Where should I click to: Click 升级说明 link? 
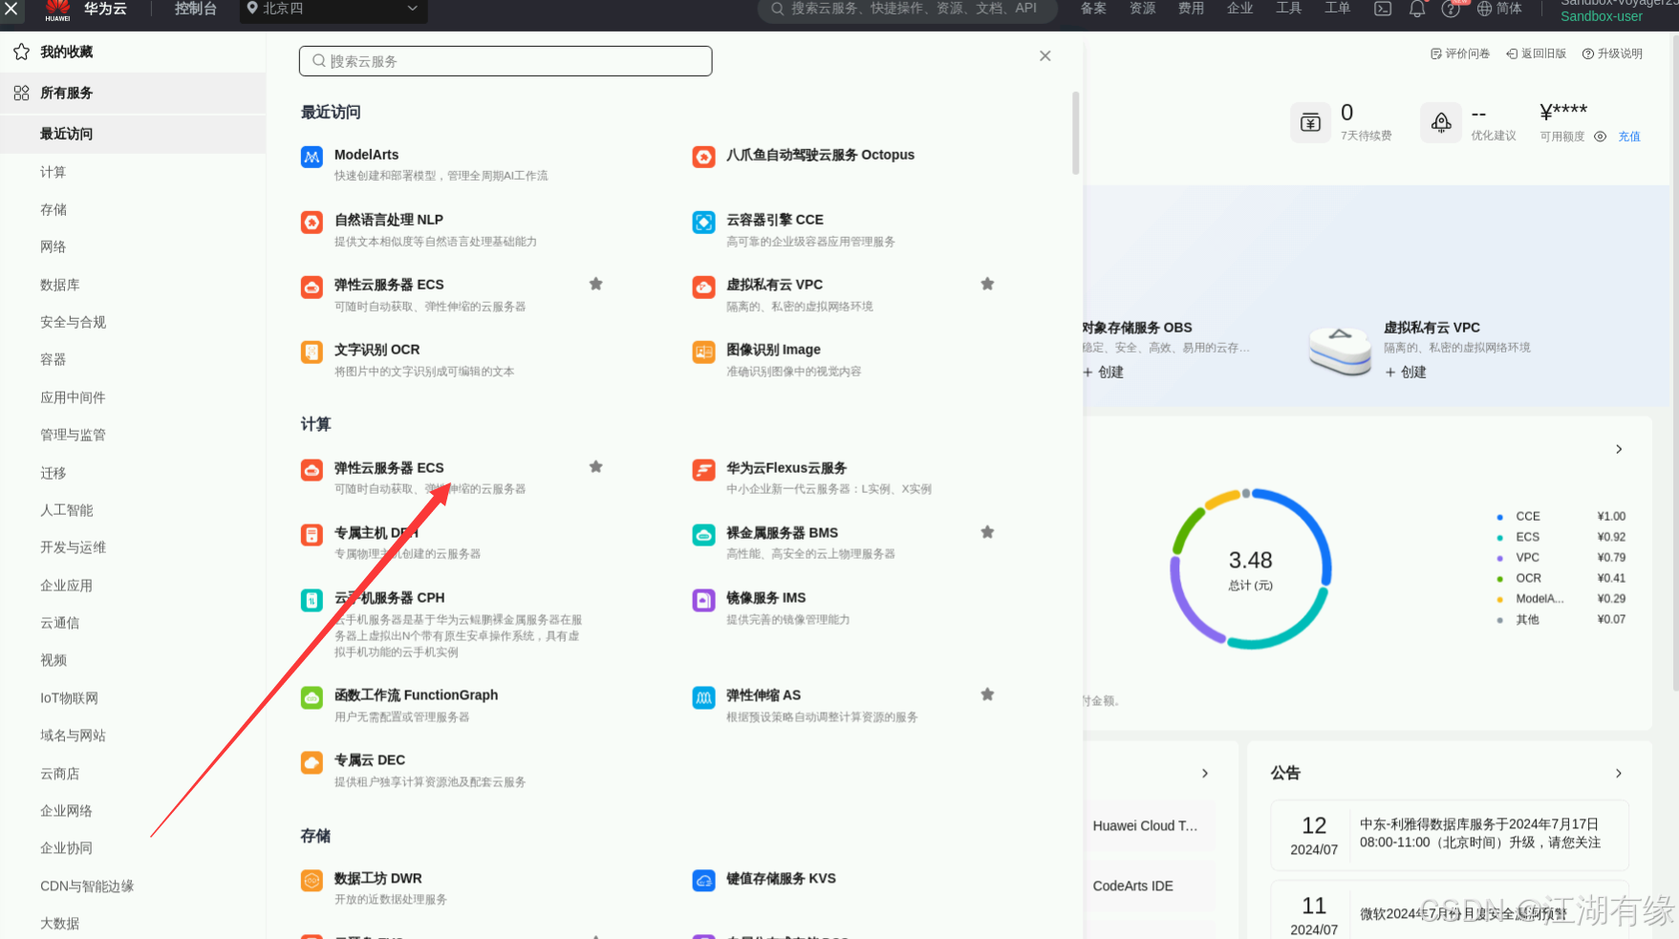pyautogui.click(x=1613, y=53)
